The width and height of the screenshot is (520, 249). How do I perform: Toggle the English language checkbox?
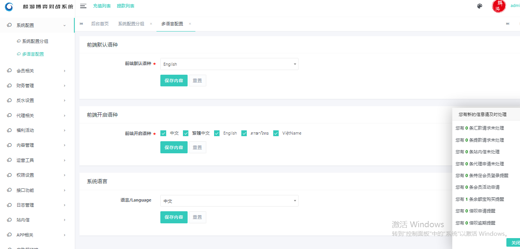coord(217,133)
